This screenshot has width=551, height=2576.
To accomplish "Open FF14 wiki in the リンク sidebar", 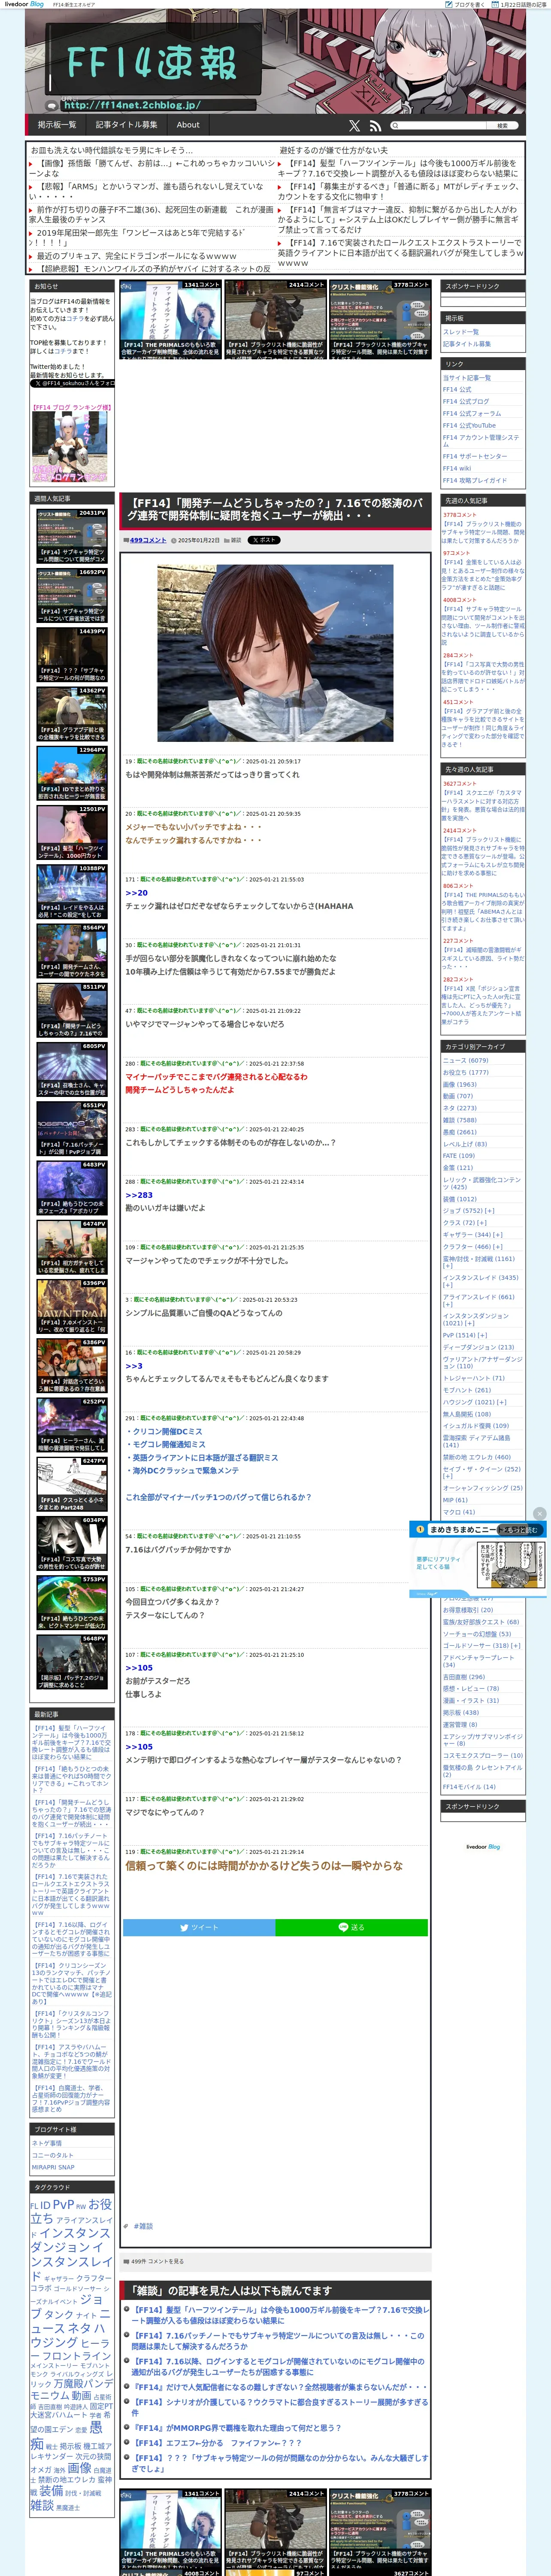I will click(x=457, y=468).
